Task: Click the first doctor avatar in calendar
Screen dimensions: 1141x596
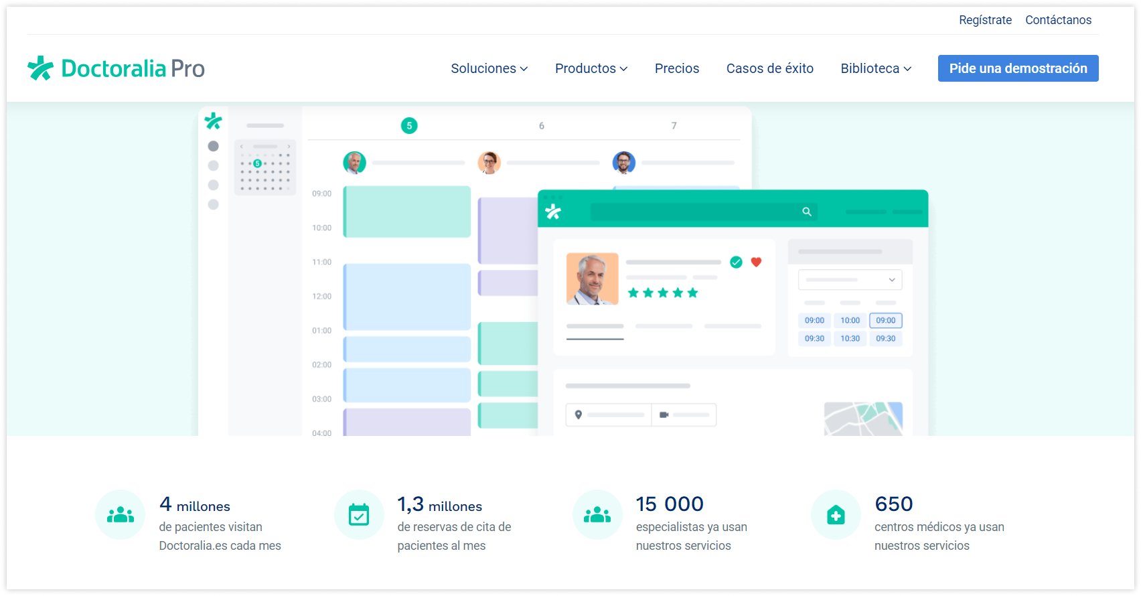Action: (x=354, y=162)
